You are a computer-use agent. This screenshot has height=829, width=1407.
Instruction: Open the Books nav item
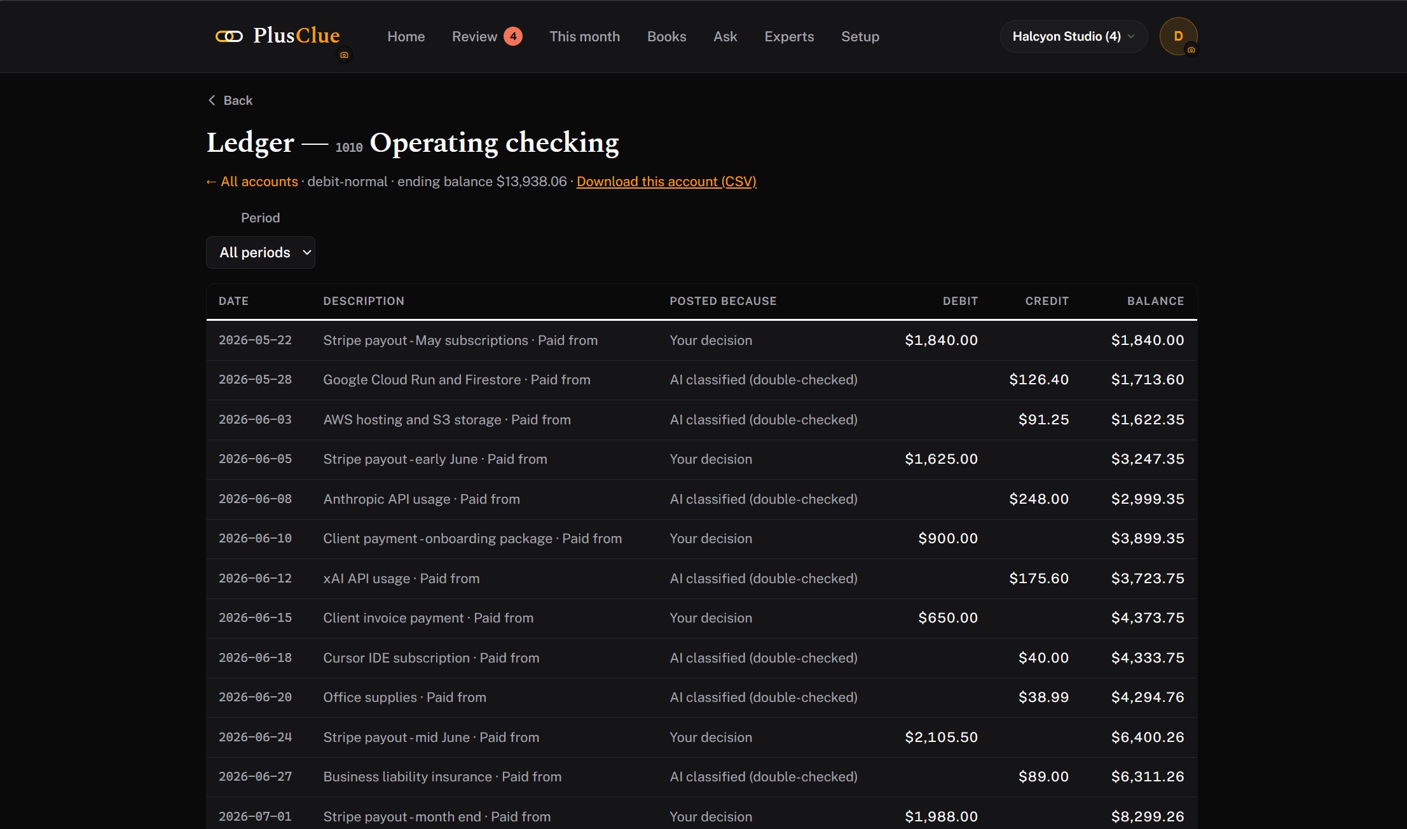coord(666,36)
